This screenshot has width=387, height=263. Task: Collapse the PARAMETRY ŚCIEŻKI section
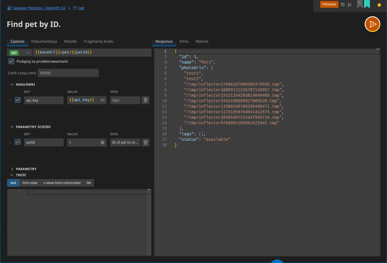[12, 127]
